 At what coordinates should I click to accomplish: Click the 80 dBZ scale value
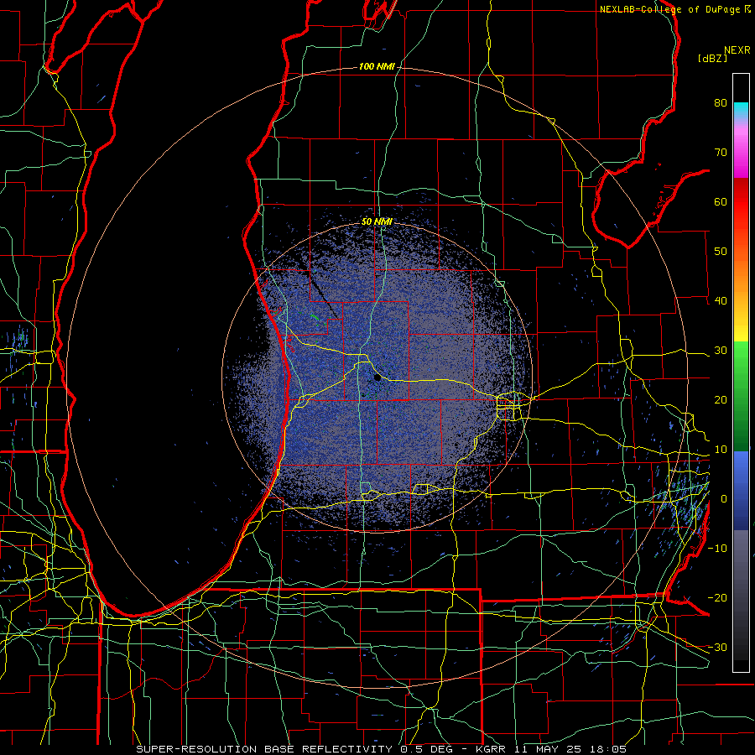(721, 103)
